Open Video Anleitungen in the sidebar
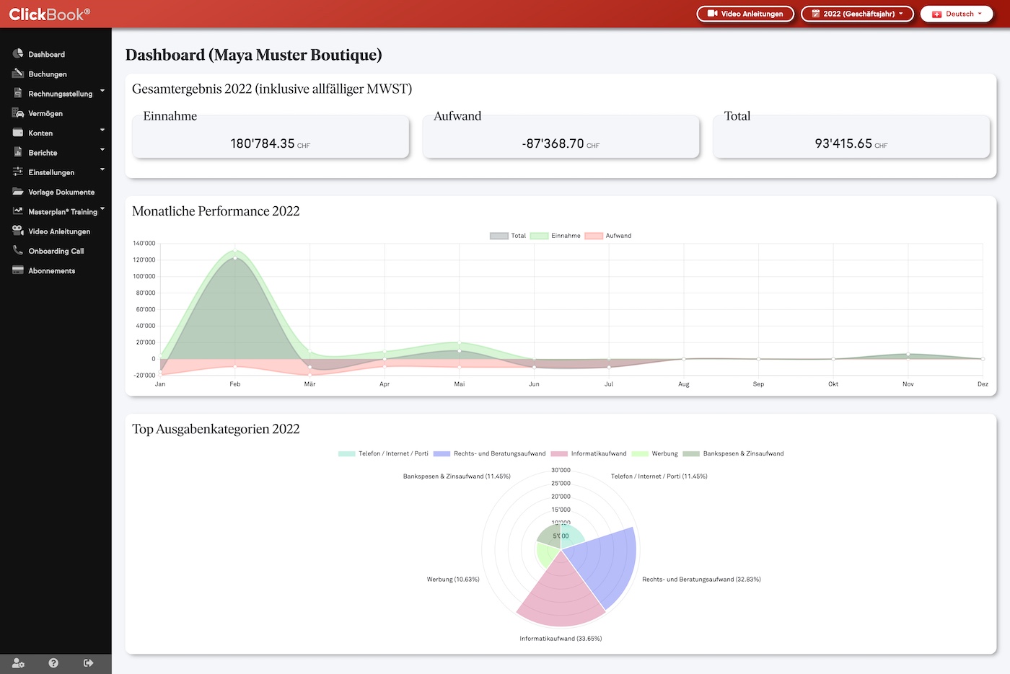Image resolution: width=1010 pixels, height=674 pixels. point(59,231)
